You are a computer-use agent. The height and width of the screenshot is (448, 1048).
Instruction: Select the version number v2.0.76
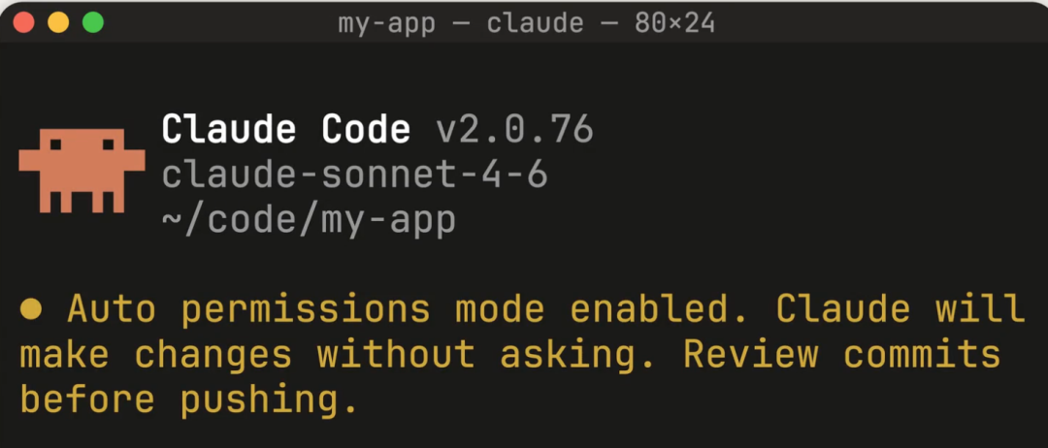pos(514,128)
